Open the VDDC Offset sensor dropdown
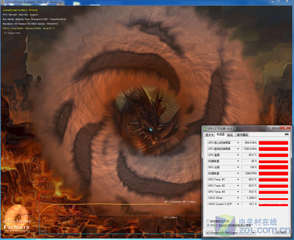294x240 pixels. coord(238,198)
